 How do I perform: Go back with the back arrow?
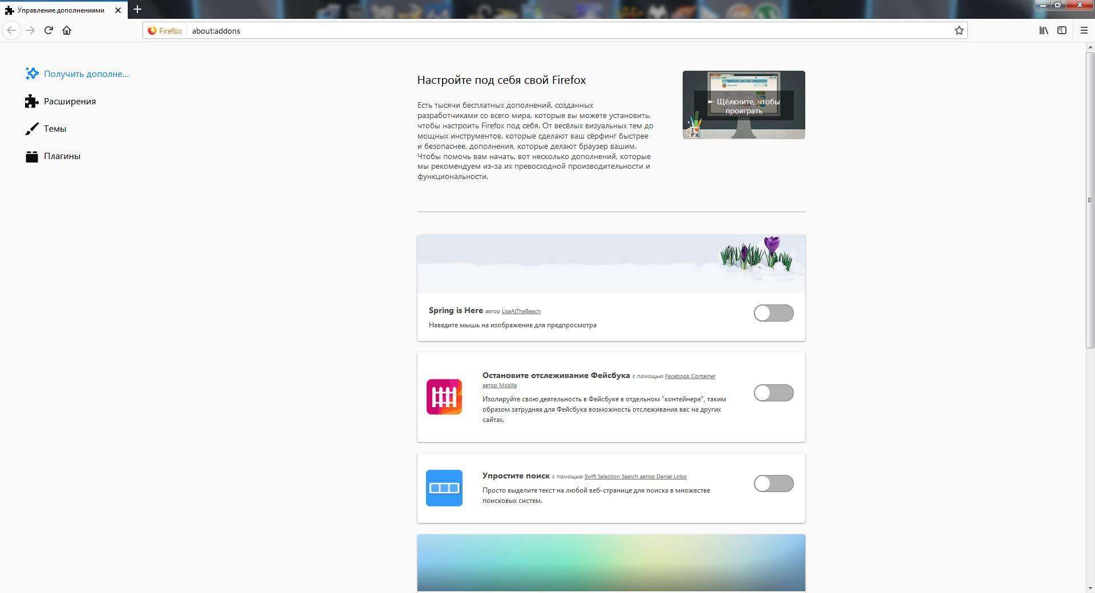tap(11, 30)
